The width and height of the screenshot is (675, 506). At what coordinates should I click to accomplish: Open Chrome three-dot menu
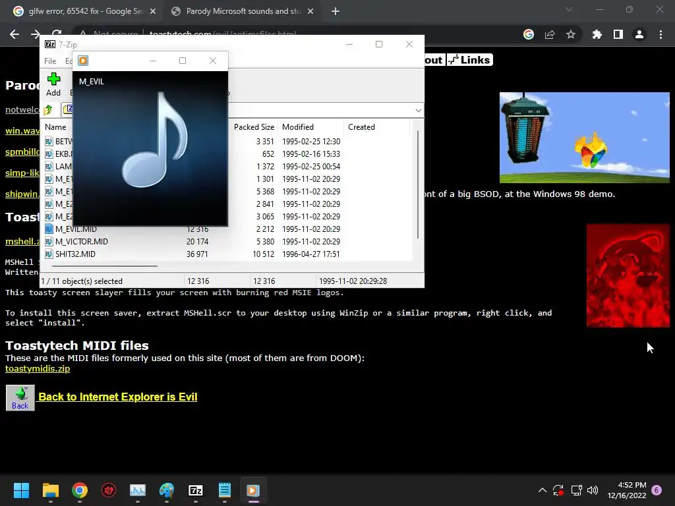(660, 34)
